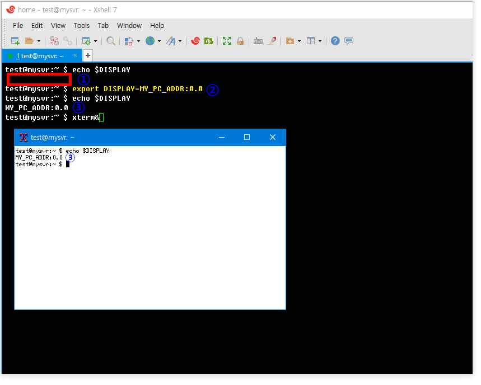Open the keyboard mapping icon
Screen dimensions: 481x385
pyautogui.click(x=258, y=41)
